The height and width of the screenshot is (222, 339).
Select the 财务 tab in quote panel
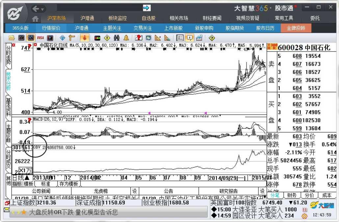pos(292,195)
